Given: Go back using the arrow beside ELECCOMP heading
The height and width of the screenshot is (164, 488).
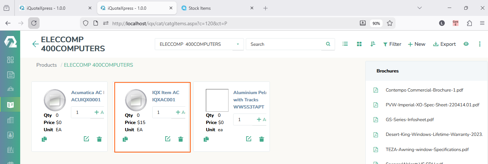Looking at the screenshot, I should tap(35, 44).
